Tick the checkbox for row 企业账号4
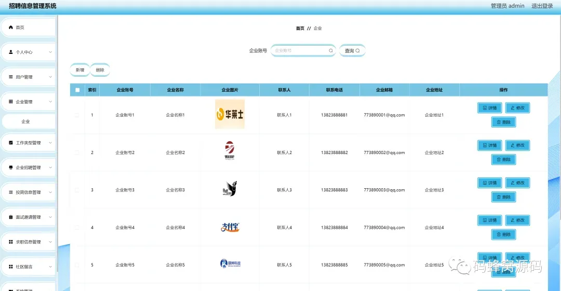This screenshot has height=291, width=561. tap(77, 227)
